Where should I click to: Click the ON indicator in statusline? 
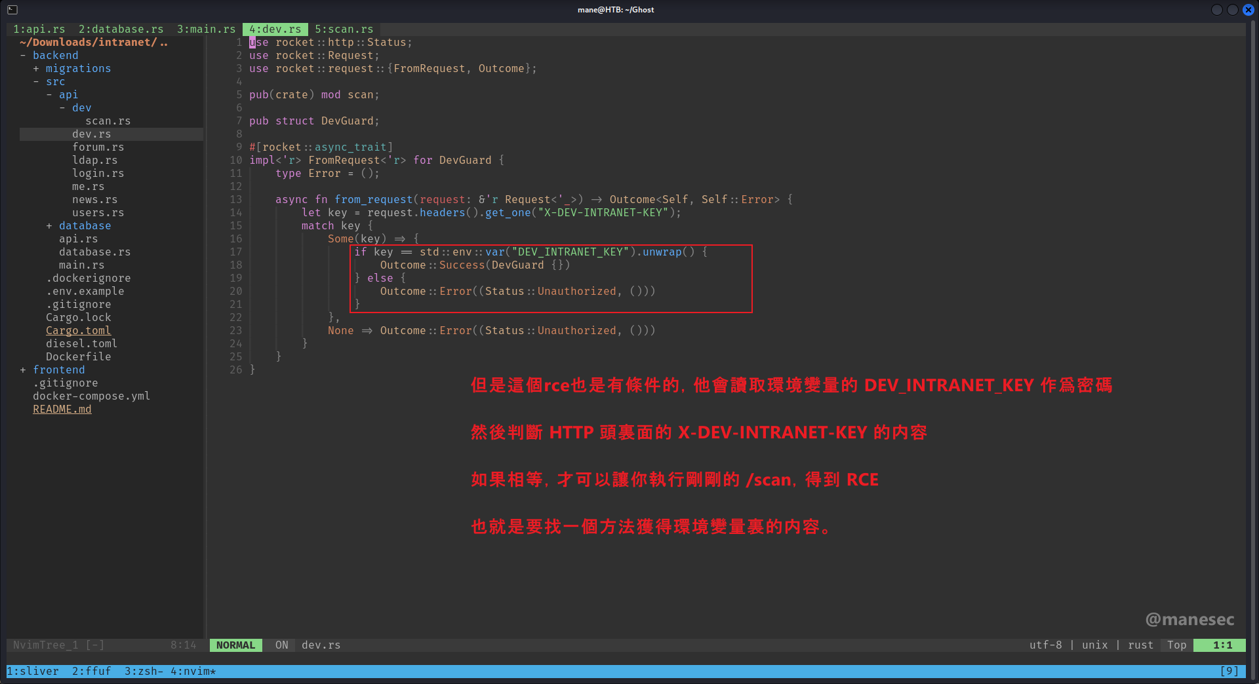(x=281, y=645)
